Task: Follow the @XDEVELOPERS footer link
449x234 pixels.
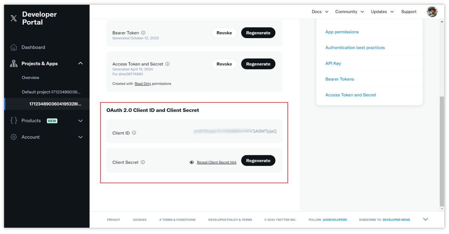Action: pos(335,220)
